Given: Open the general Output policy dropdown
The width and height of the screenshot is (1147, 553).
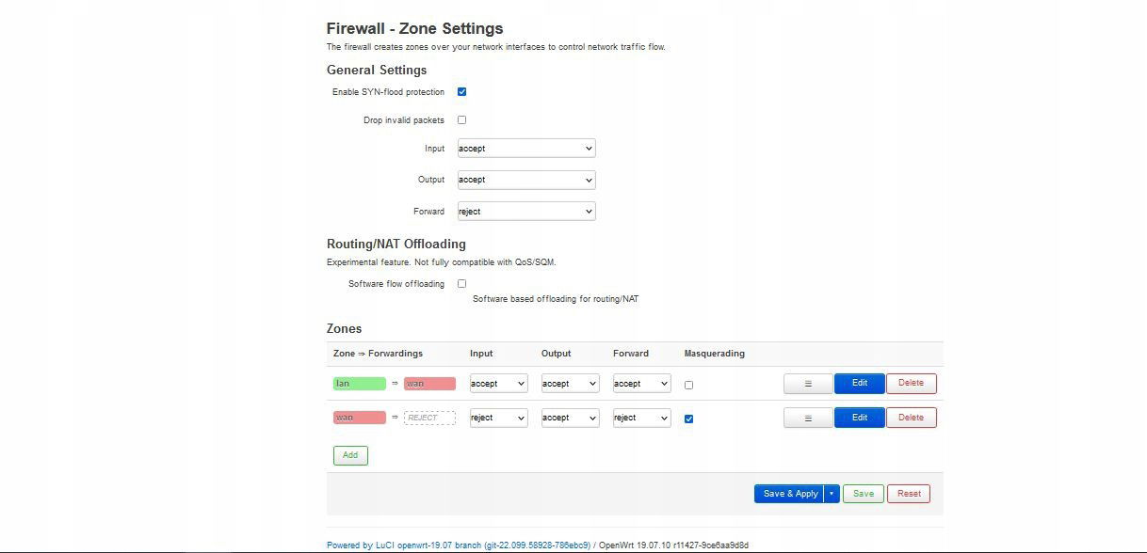Looking at the screenshot, I should [x=526, y=180].
